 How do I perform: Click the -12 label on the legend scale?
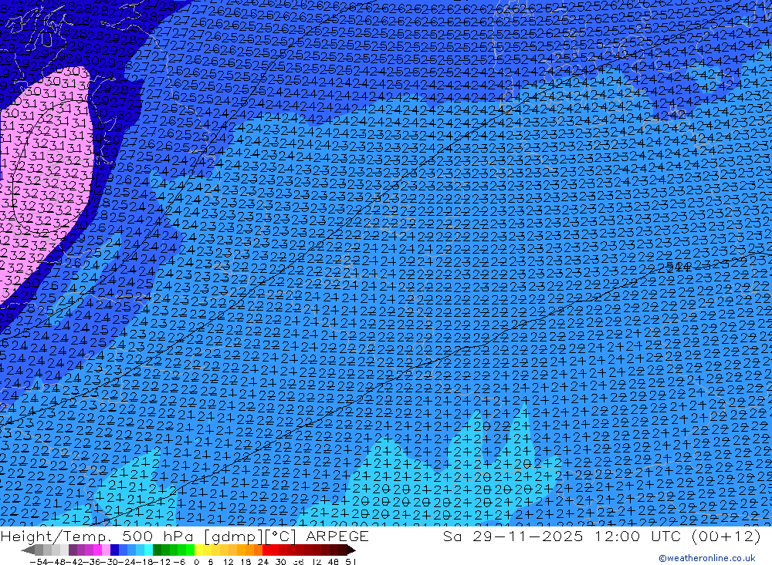coord(161,562)
